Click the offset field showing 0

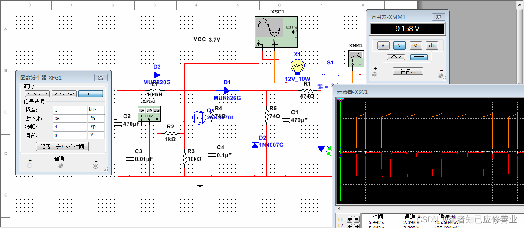pyautogui.click(x=70, y=135)
